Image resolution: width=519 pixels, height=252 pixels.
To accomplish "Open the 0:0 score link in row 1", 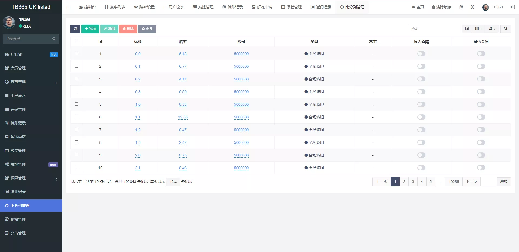I will click(x=138, y=54).
